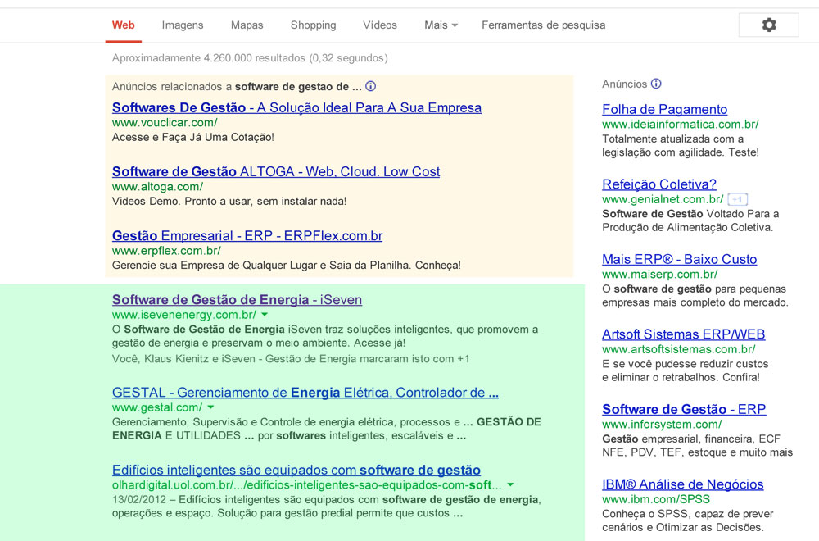Open the 'Mais' search category dropdown
This screenshot has width=819, height=541.
(x=441, y=25)
